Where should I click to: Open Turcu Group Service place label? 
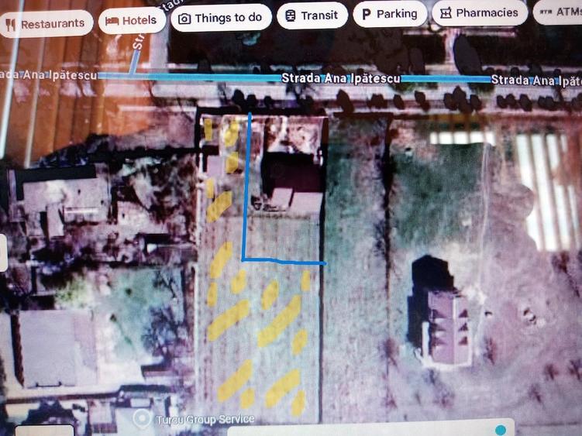(205, 420)
